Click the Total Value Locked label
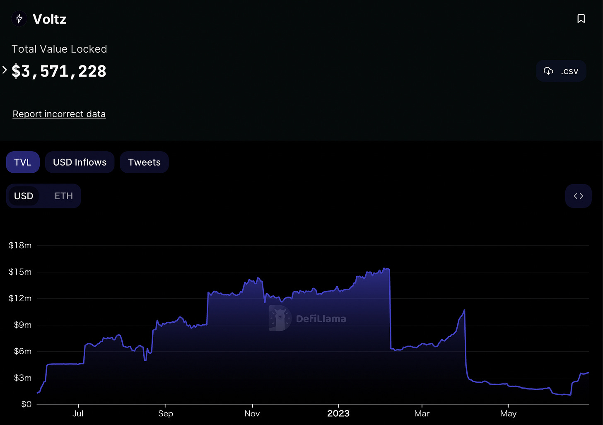This screenshot has width=603, height=425. pyautogui.click(x=59, y=49)
